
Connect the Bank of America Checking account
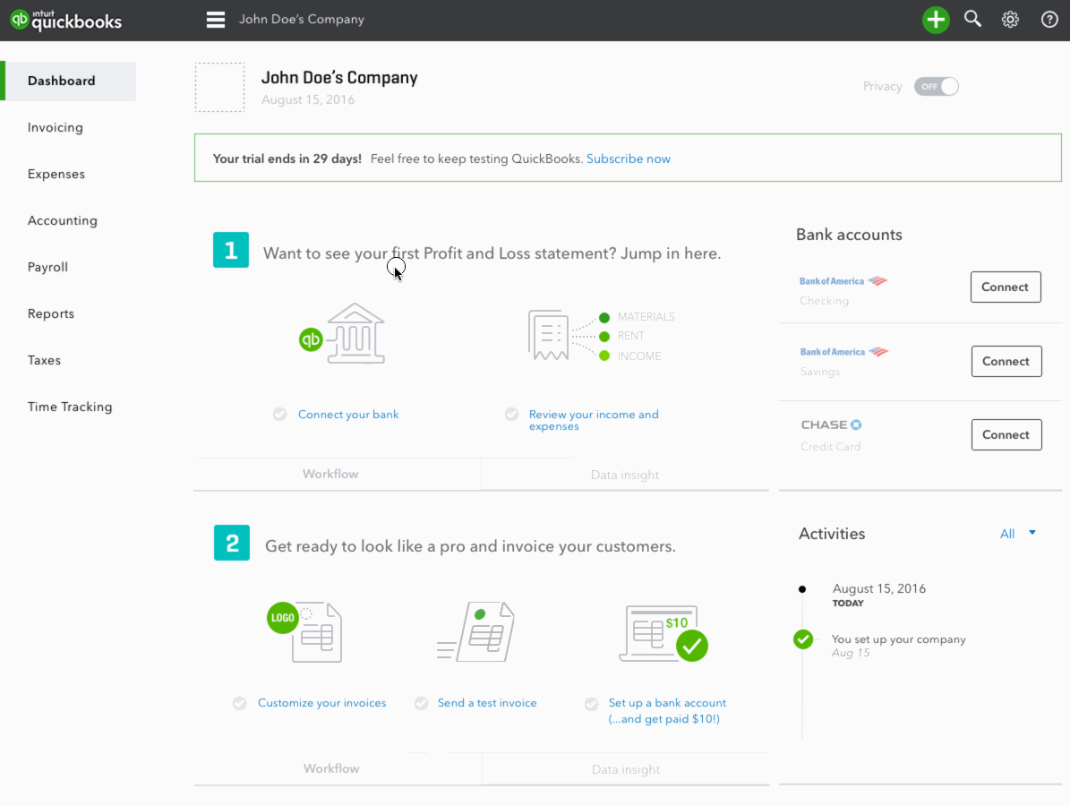point(1006,287)
